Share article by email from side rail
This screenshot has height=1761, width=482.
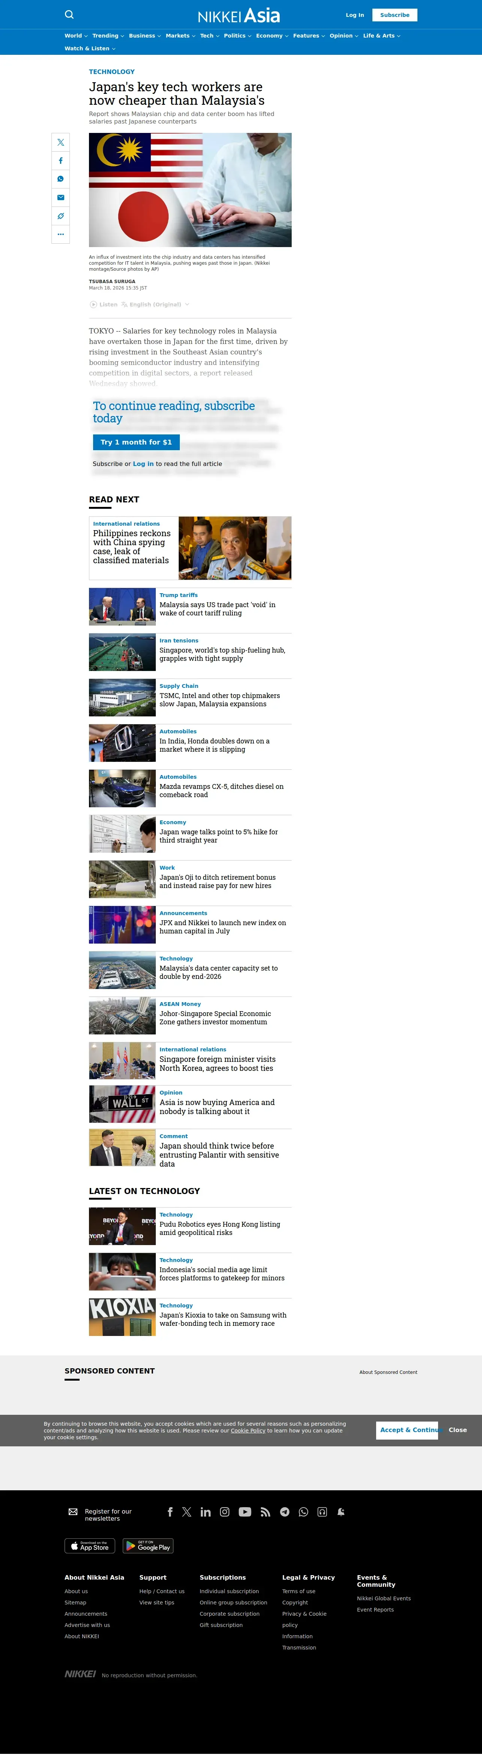click(x=61, y=198)
